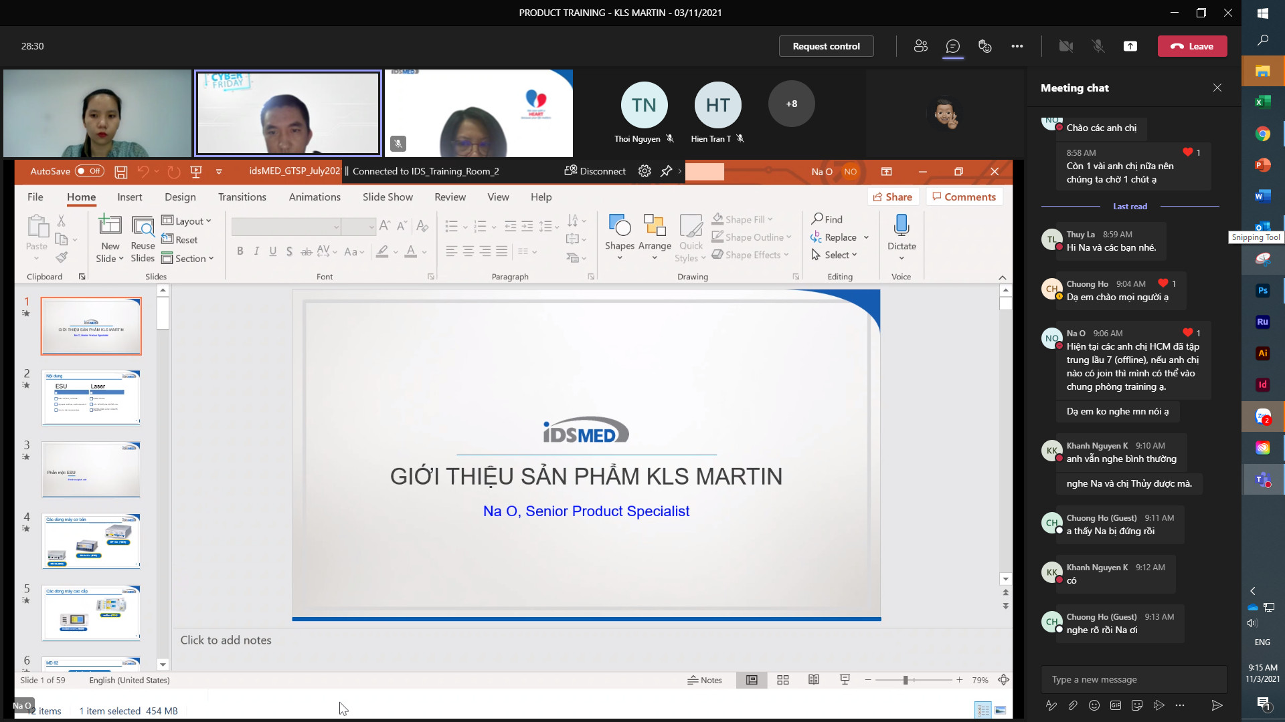Click the Undo arrow in PowerPoint

coord(143,171)
